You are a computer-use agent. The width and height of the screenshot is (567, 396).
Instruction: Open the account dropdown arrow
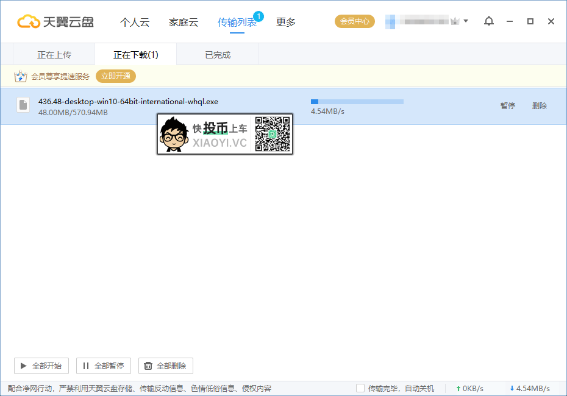point(465,21)
